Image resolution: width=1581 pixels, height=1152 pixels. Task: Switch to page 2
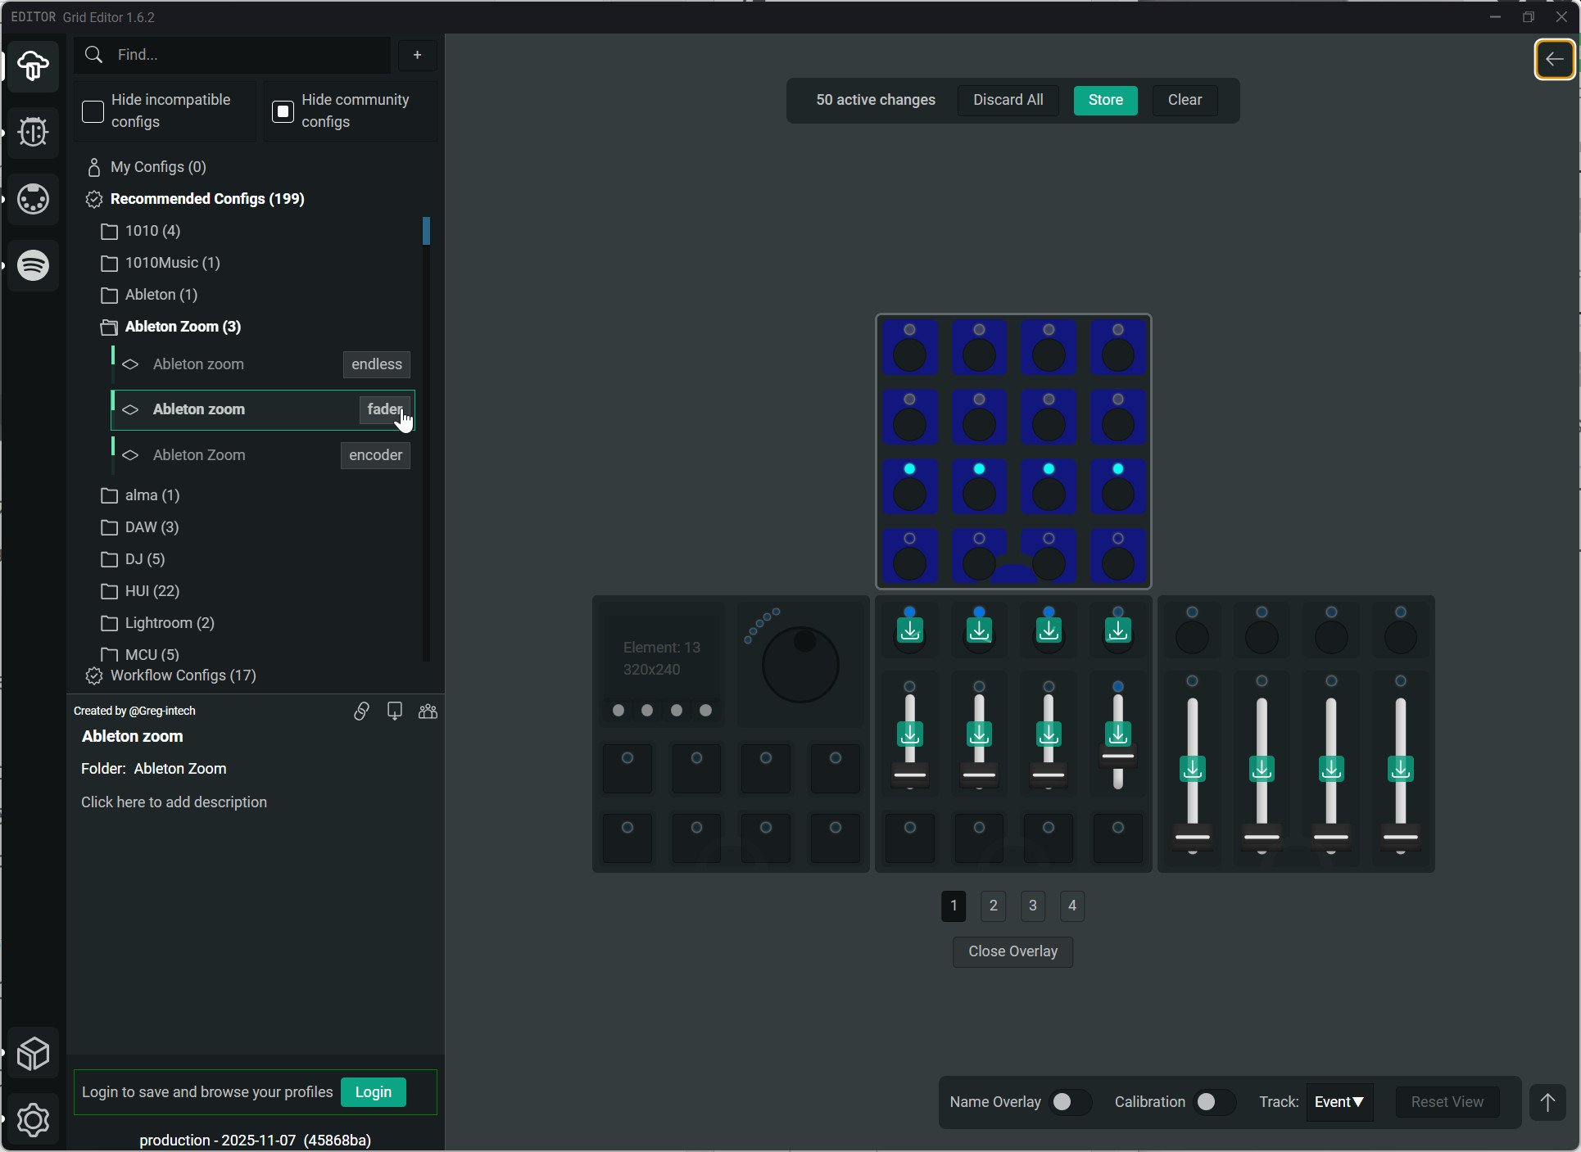click(x=993, y=906)
